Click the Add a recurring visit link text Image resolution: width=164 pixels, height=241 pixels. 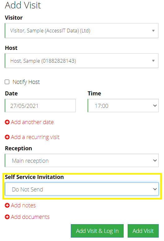coord(35,137)
